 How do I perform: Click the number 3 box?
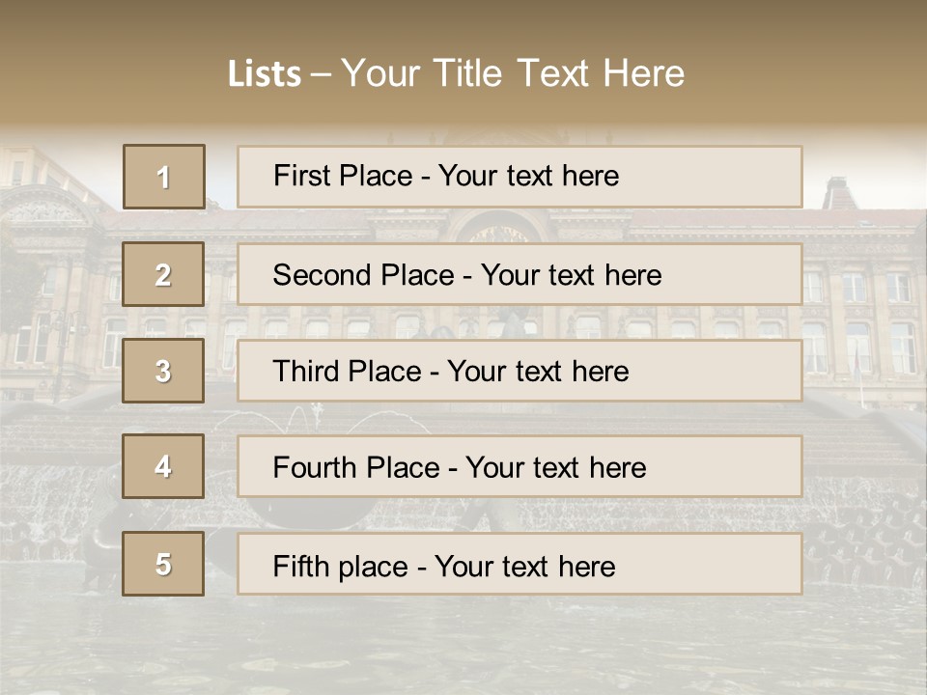click(163, 371)
